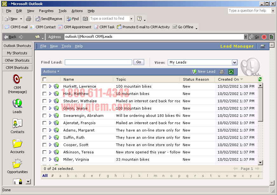Click the Outlook Help question-mark icon
Screen dimensions: 277x195
(139, 18)
